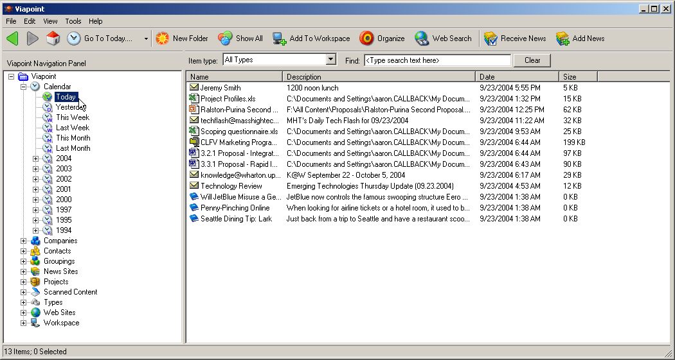Click the Ralston-Purina PowerPoint file icon
This screenshot has width=675, height=360.
click(194, 110)
